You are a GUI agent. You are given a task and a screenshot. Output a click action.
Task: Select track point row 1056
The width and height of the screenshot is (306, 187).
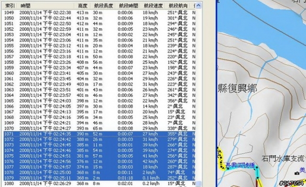click(99, 51)
